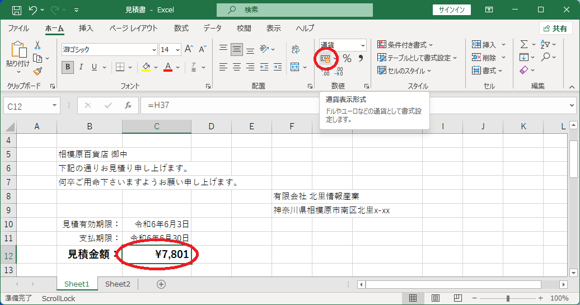Switch to the Data (データ) tab

[x=212, y=29]
